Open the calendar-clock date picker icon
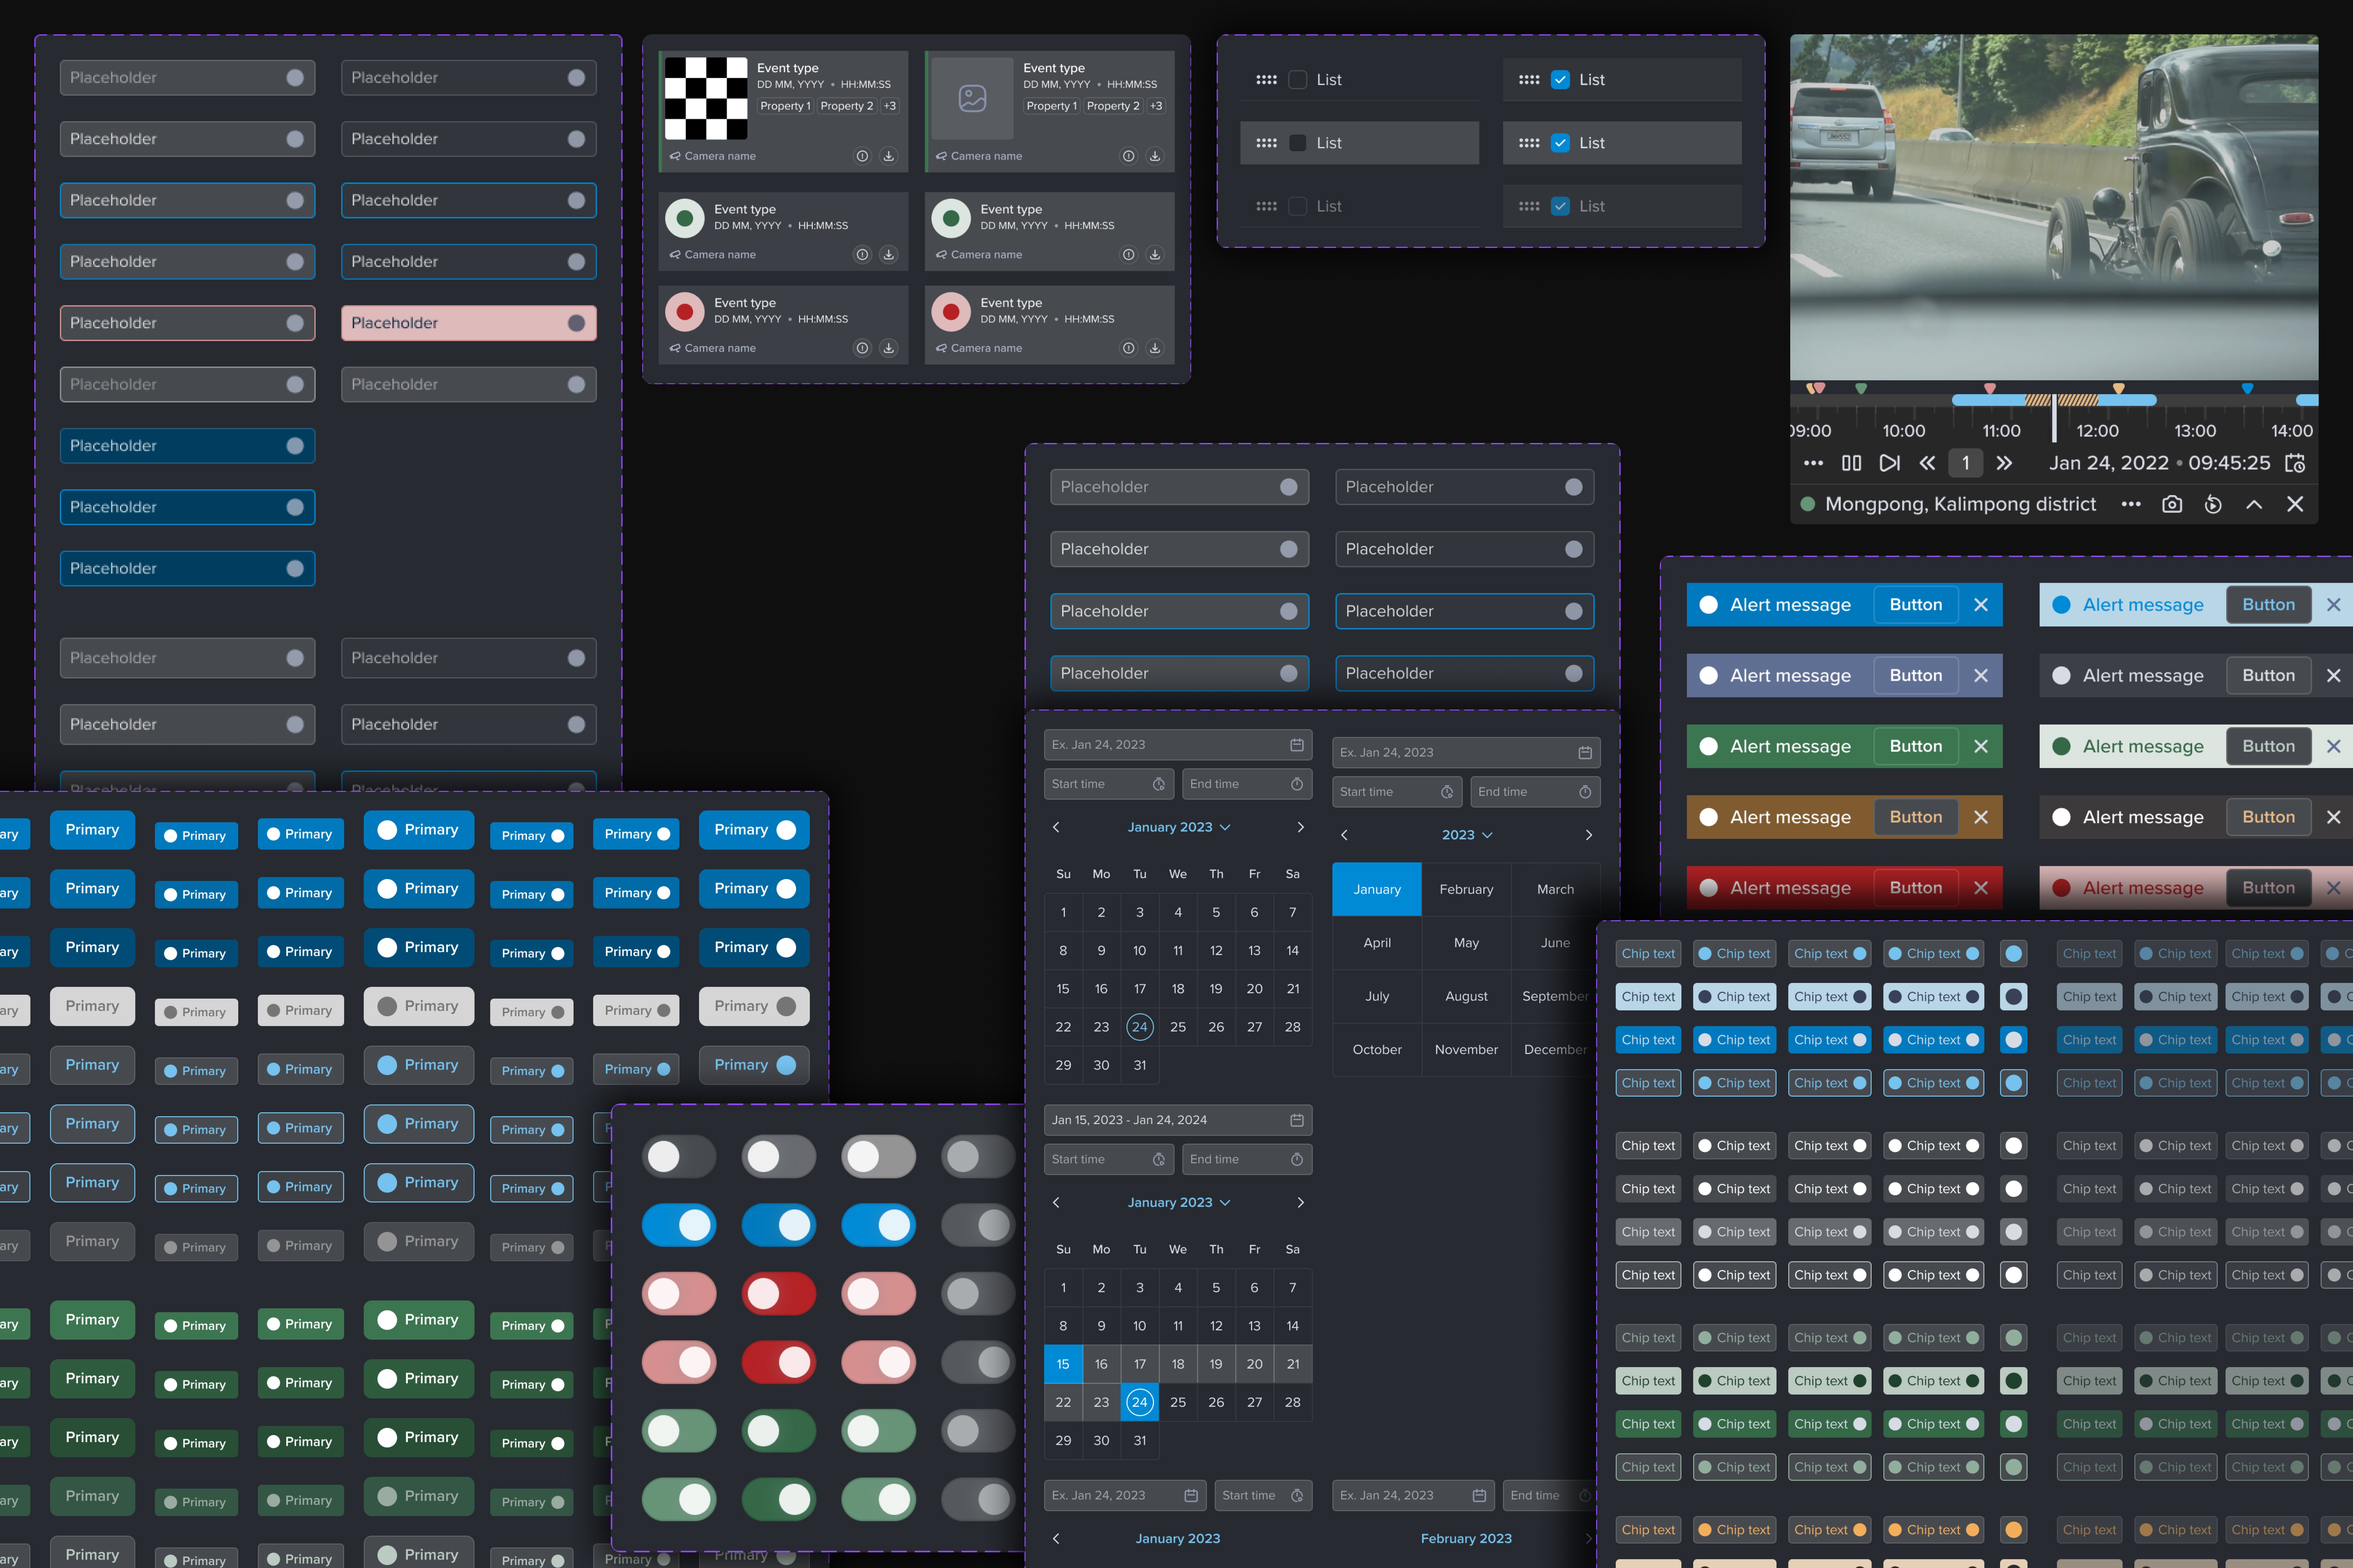2353x1568 pixels. click(2295, 463)
